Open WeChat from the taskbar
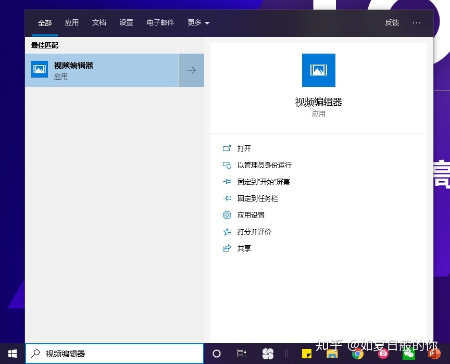The width and height of the screenshot is (450, 364). (x=409, y=354)
